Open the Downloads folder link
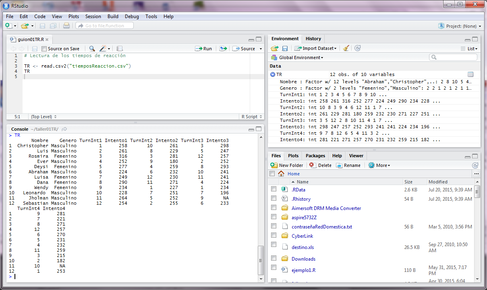This screenshot has width=487, height=290. (303, 259)
